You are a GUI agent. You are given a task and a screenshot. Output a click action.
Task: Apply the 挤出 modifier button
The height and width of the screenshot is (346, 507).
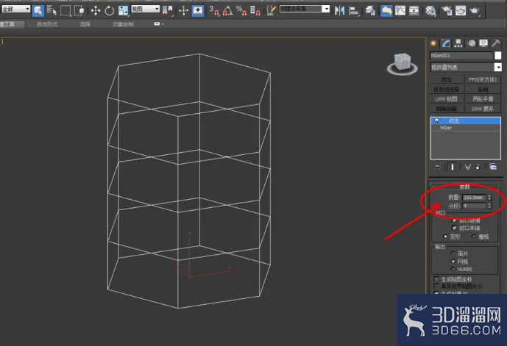point(447,79)
